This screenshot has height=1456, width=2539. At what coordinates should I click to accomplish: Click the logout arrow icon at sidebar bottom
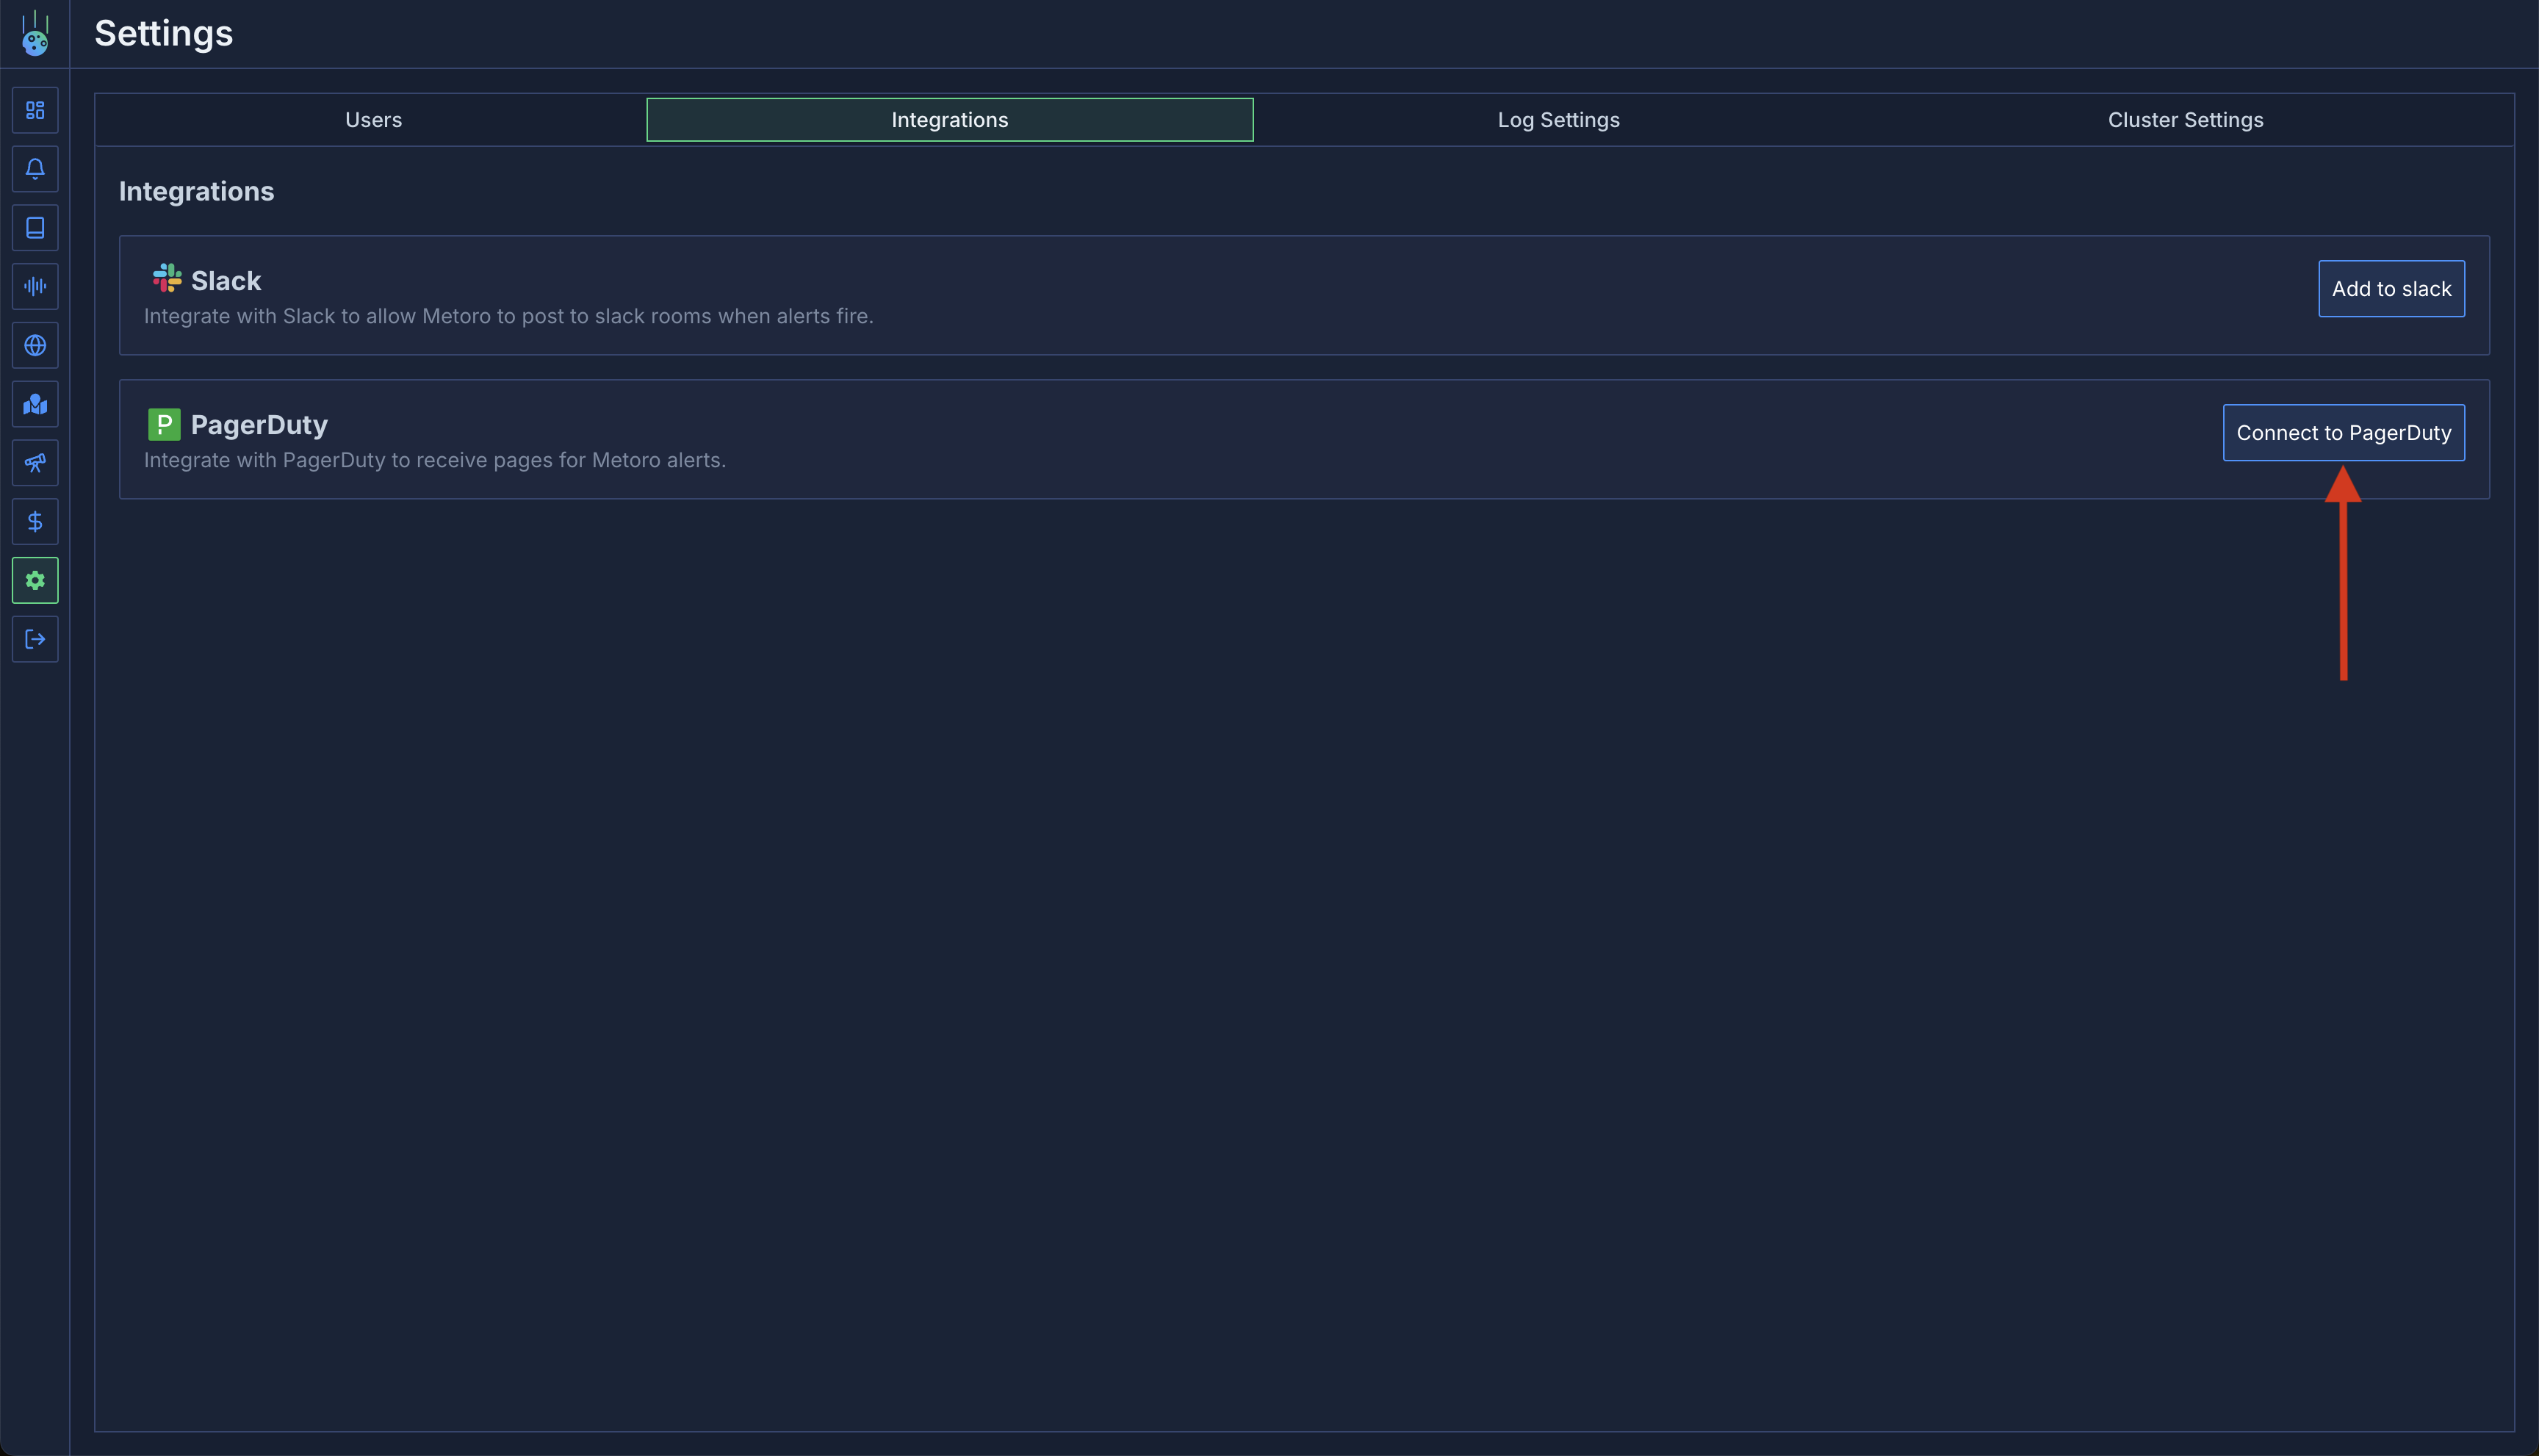point(35,639)
